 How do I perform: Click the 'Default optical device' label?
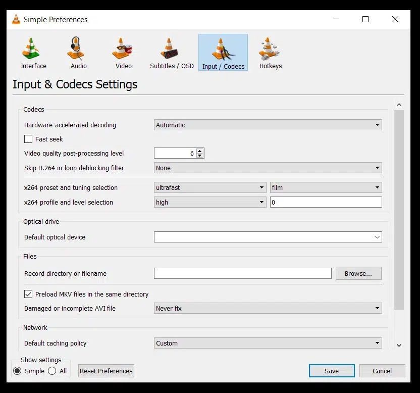(x=55, y=237)
